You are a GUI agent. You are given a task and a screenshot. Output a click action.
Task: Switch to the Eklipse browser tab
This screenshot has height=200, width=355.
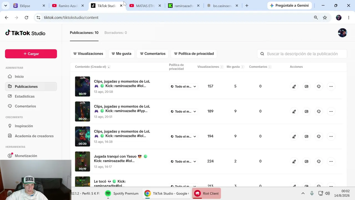coord(29,6)
